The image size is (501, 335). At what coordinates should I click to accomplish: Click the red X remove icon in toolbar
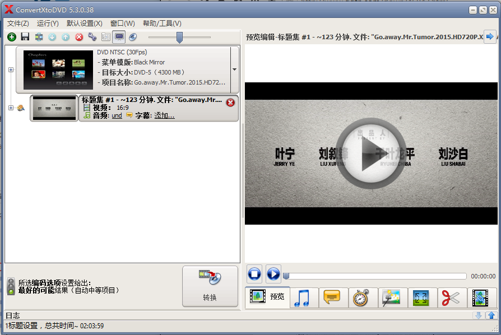click(79, 37)
